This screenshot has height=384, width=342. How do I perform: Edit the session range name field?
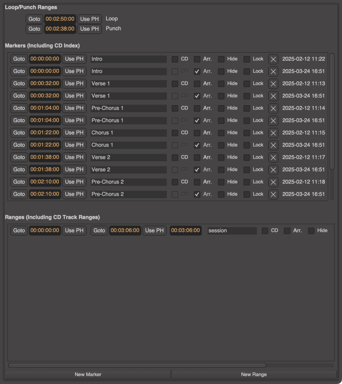pos(232,231)
